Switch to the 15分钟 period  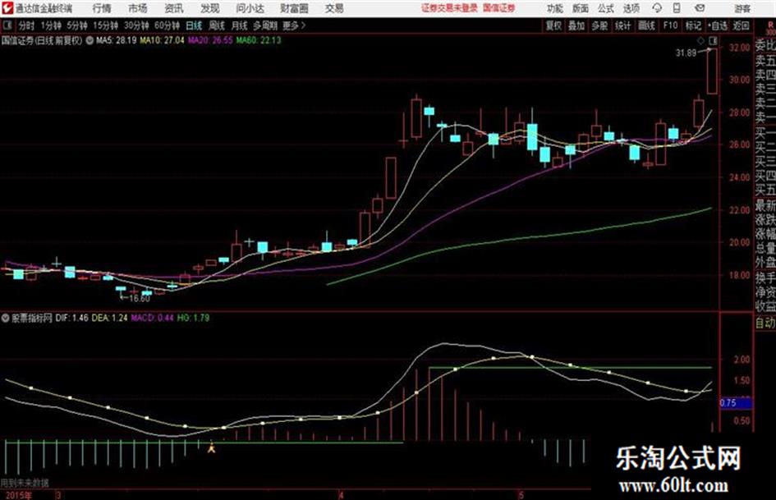[x=106, y=25]
